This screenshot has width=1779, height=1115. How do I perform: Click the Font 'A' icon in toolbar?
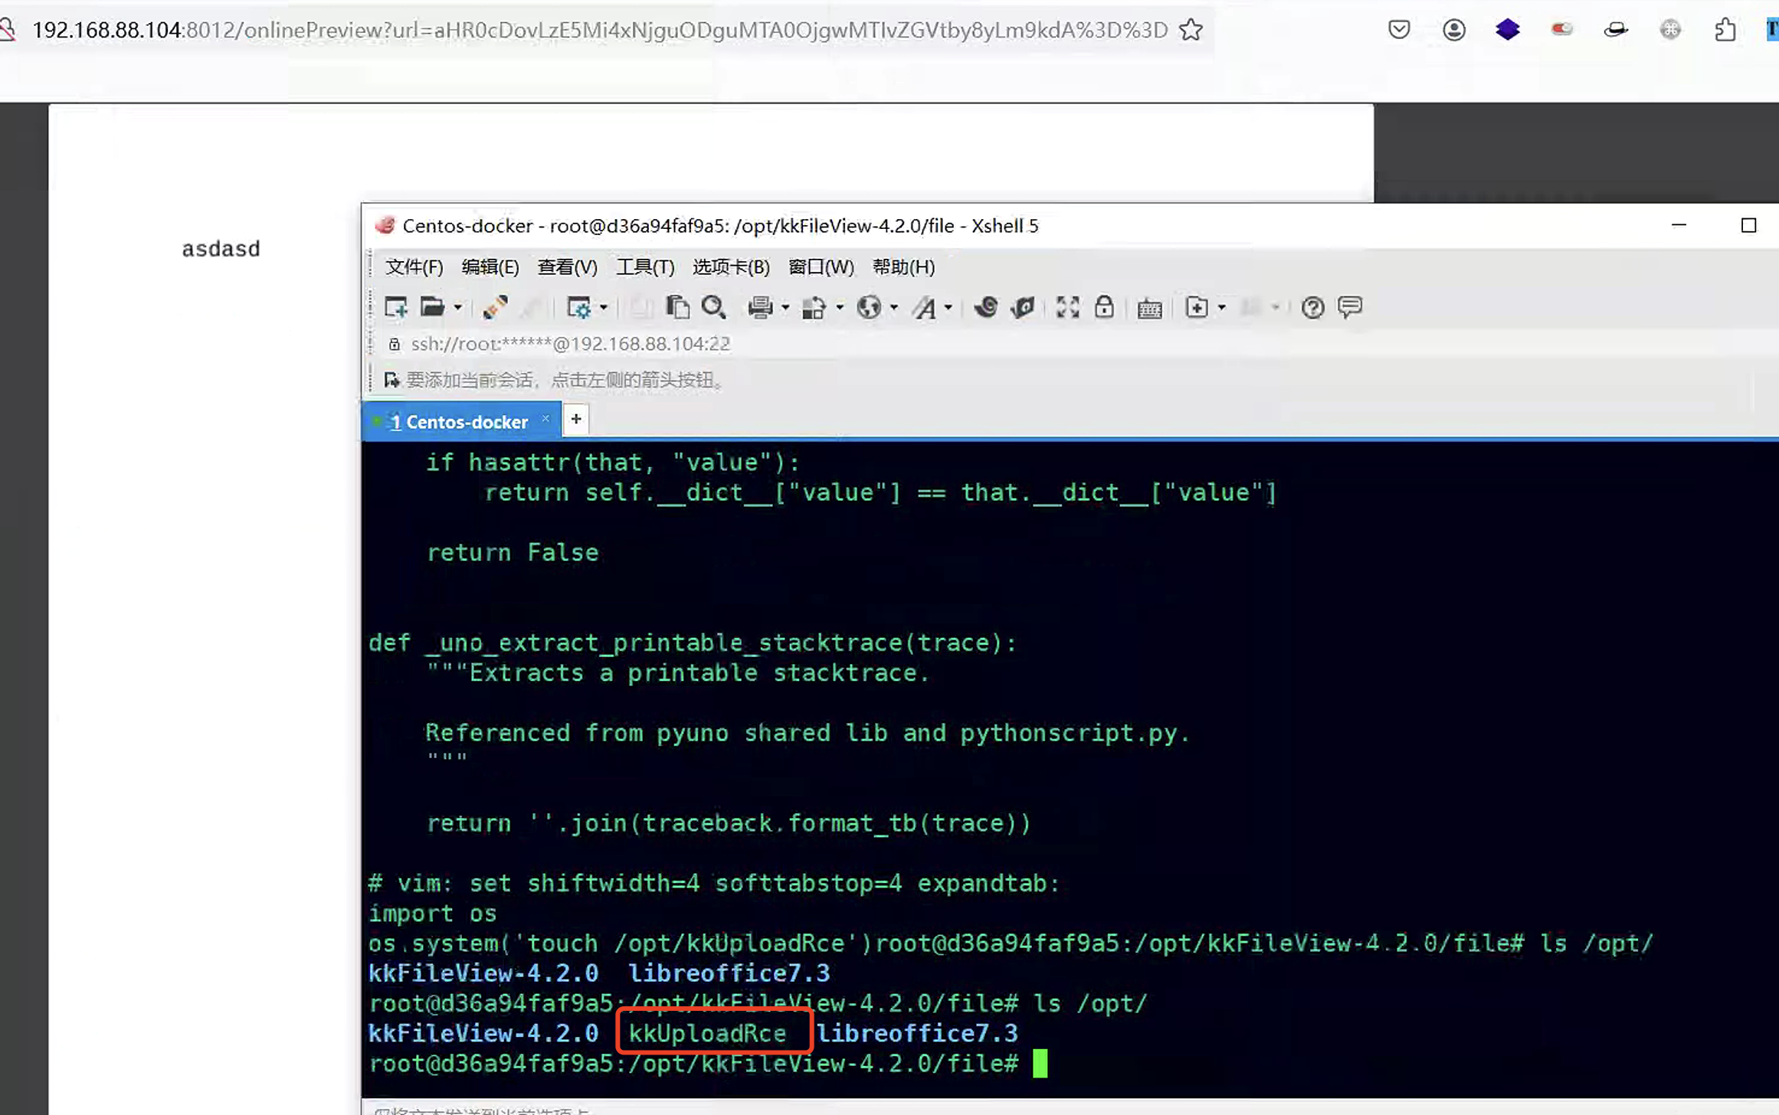coord(925,307)
